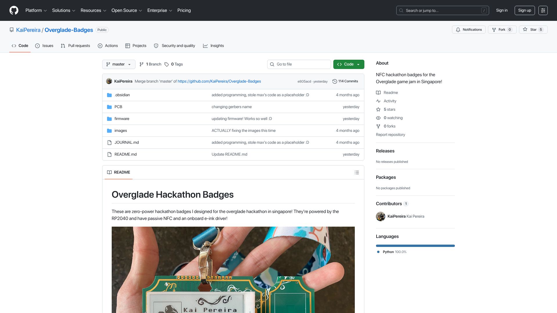Open the Pull requests tab
The height and width of the screenshot is (313, 557).
[x=75, y=46]
